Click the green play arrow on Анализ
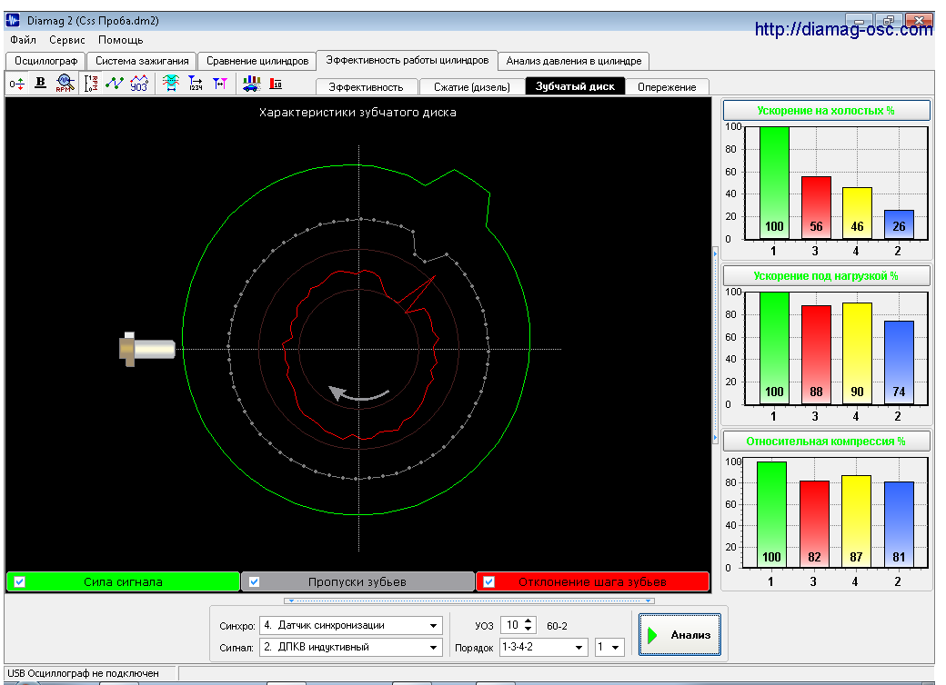The width and height of the screenshot is (946, 685). pos(652,635)
